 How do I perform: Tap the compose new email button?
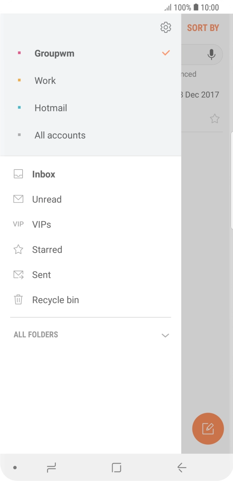tap(208, 429)
